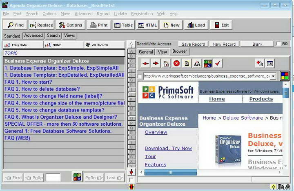Click the Products link in the web page
Screen dimensions: 294x191
click(261, 99)
